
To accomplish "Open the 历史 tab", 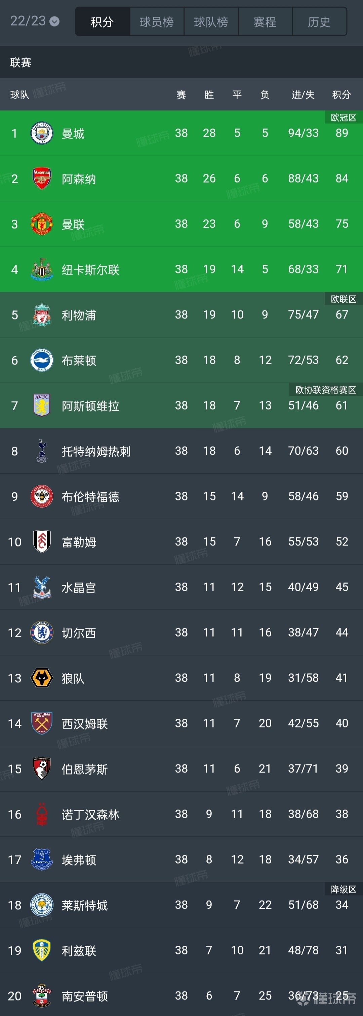I will (319, 22).
